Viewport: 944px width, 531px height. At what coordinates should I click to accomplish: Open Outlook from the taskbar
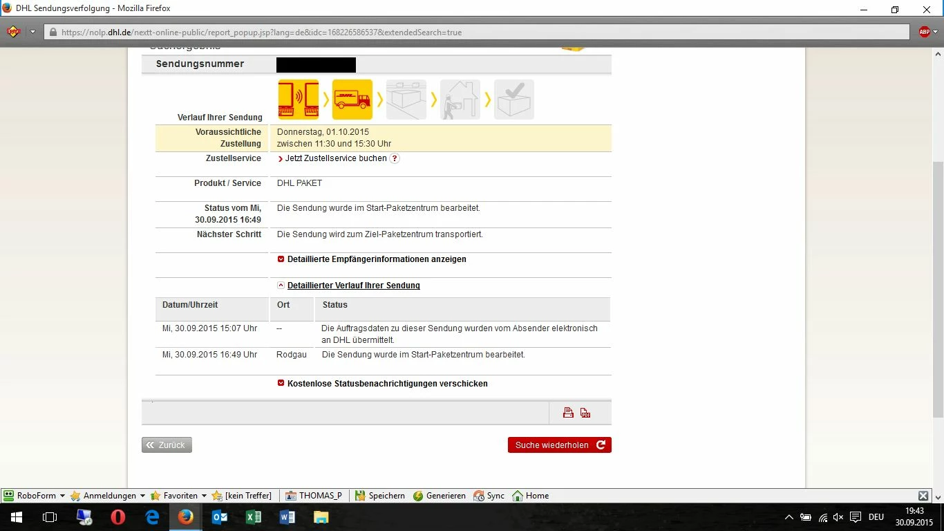pos(220,517)
